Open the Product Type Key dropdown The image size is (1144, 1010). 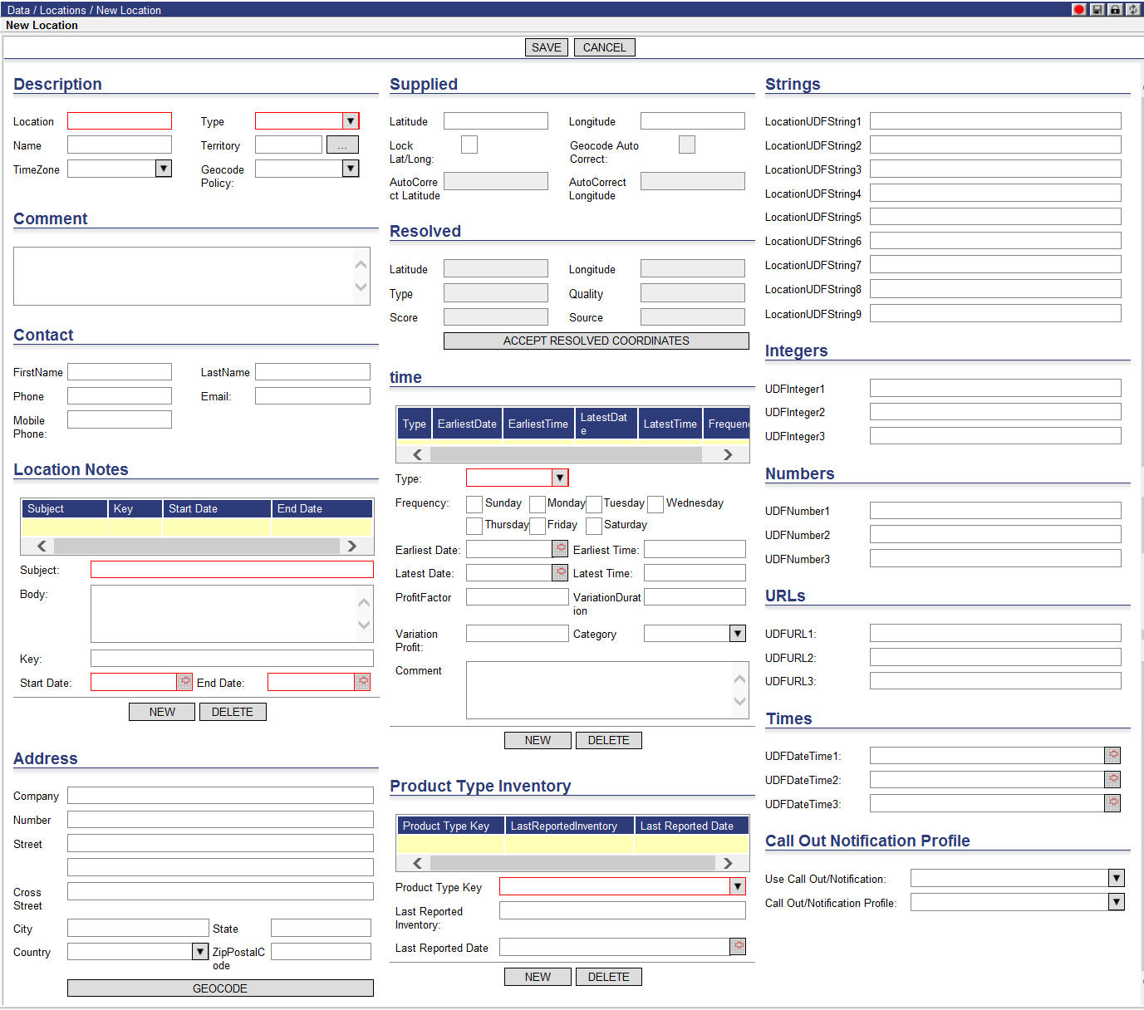click(738, 886)
